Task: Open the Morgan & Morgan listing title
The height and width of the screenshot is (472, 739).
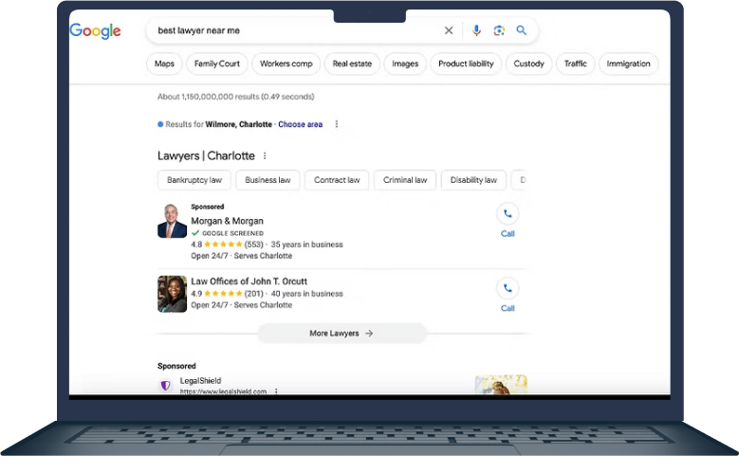Action: 227,221
